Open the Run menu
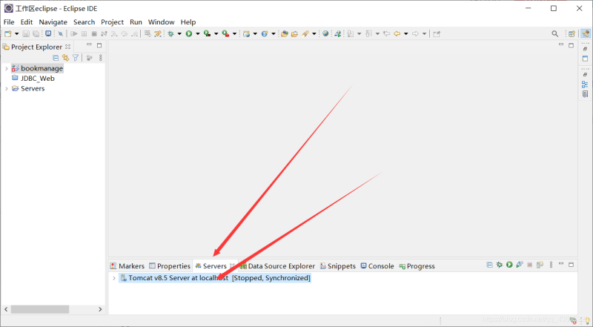The width and height of the screenshot is (593, 327). pyautogui.click(x=136, y=22)
